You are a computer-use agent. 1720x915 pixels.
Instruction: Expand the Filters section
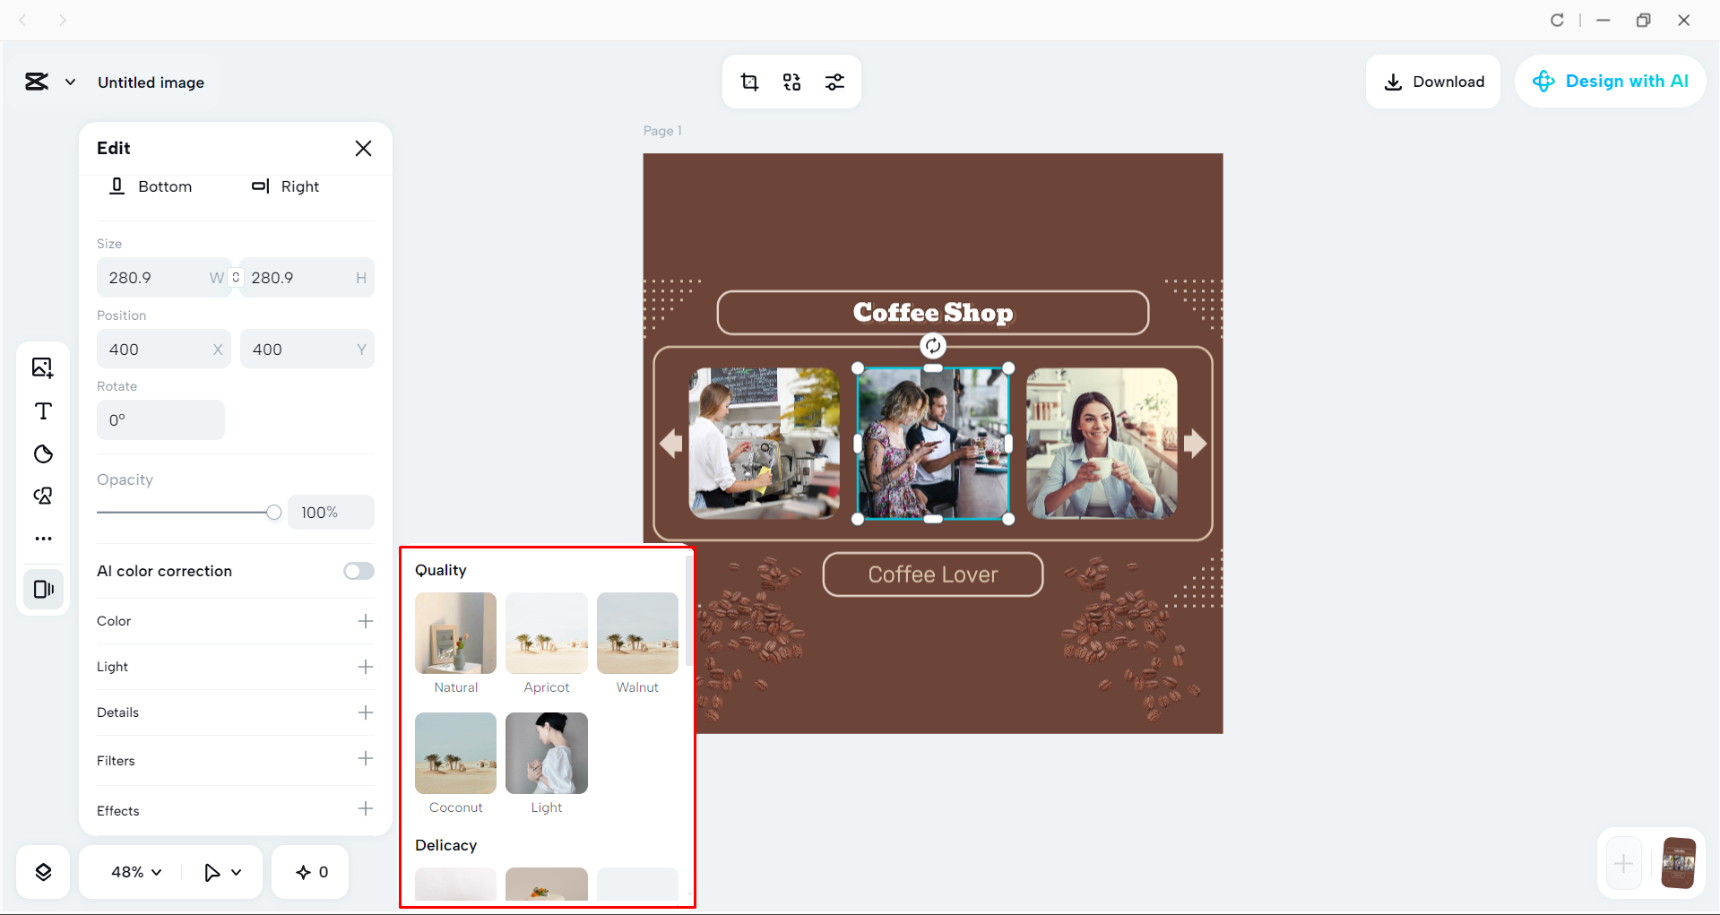point(365,758)
